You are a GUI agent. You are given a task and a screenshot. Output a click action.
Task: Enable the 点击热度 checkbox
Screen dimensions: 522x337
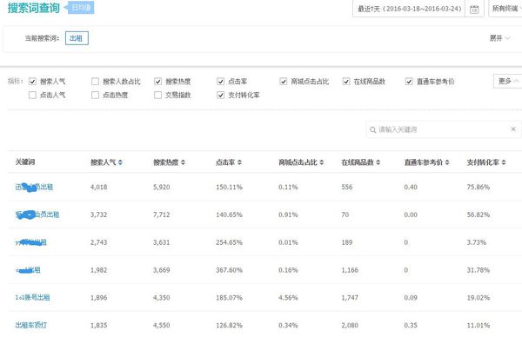[95, 95]
